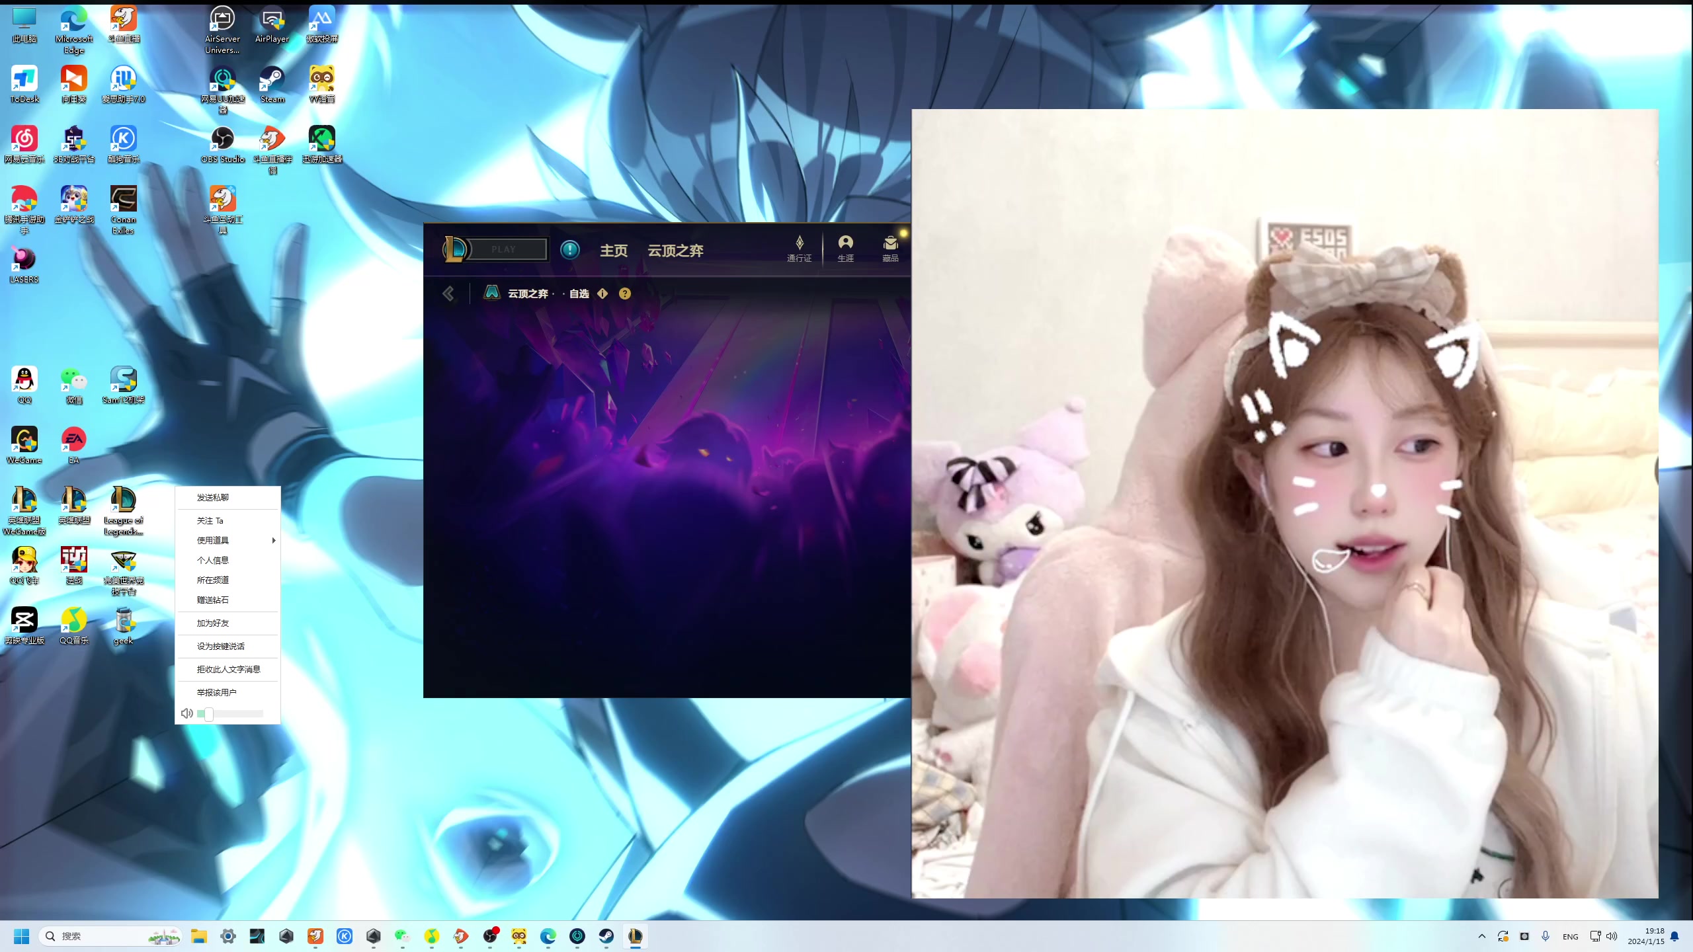Image resolution: width=1693 pixels, height=952 pixels.
Task: Select the 酷狗音乐 desktop icon
Action: click(x=124, y=145)
